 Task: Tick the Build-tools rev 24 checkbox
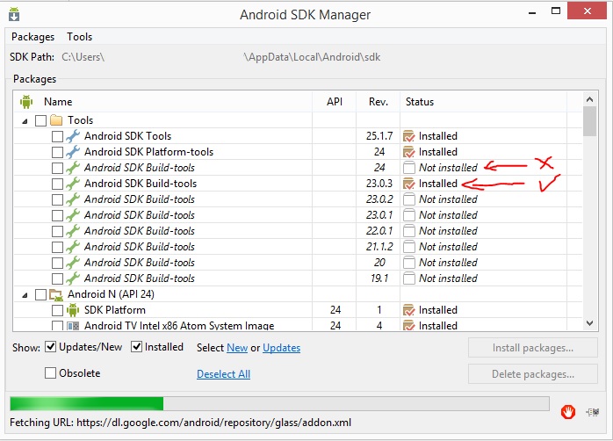57,168
